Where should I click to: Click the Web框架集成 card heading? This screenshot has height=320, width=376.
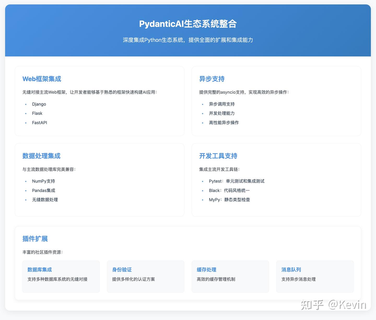tap(42, 79)
